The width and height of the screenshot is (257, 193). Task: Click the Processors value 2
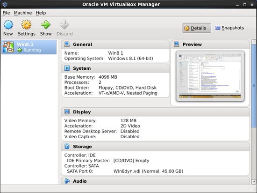pyautogui.click(x=100, y=82)
